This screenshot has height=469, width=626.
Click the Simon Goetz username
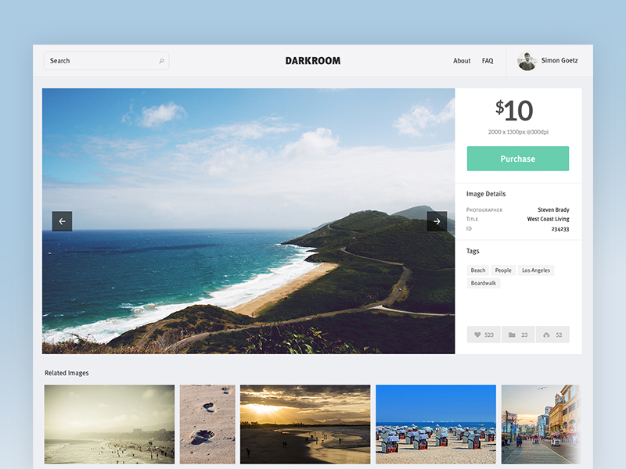(x=559, y=60)
